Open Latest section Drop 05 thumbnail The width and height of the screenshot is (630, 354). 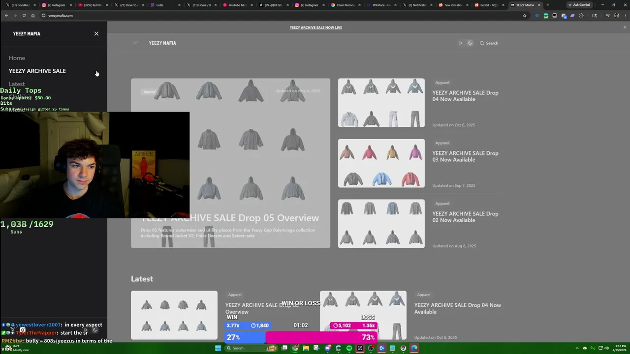click(174, 315)
